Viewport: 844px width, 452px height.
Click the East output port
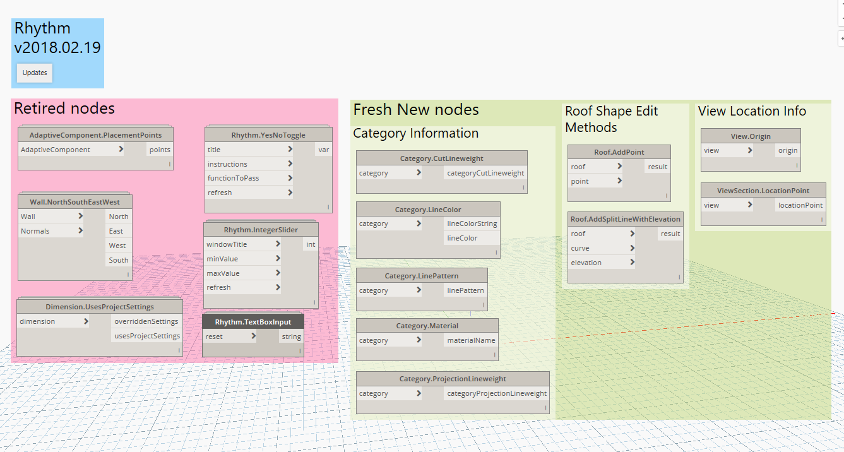pos(119,231)
